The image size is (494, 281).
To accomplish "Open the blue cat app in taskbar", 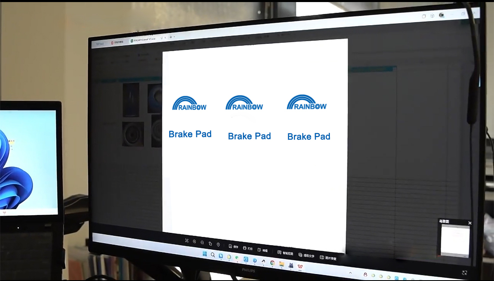I will (x=291, y=265).
